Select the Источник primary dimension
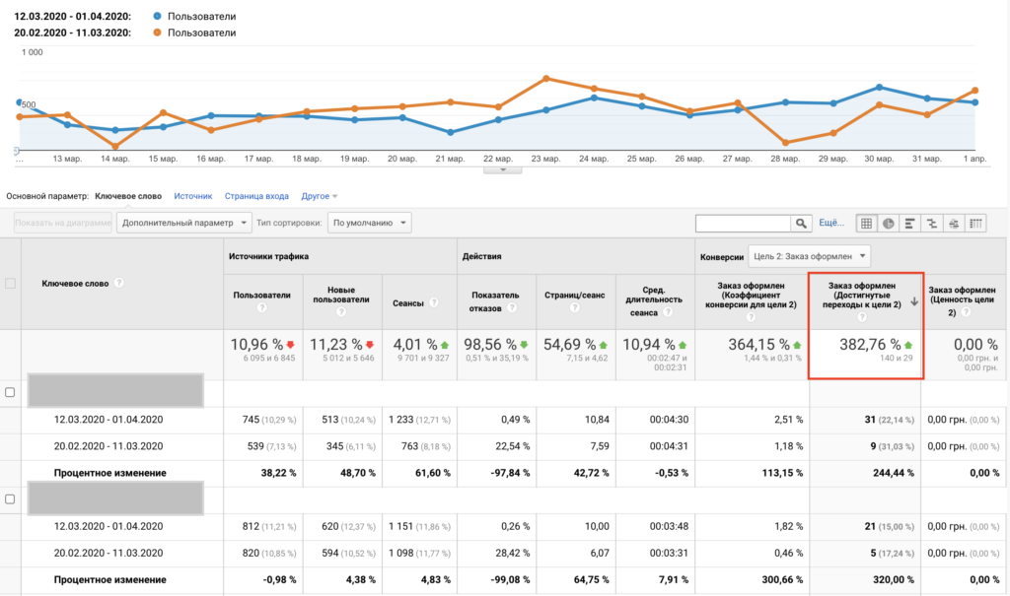This screenshot has width=1010, height=596. [x=192, y=196]
